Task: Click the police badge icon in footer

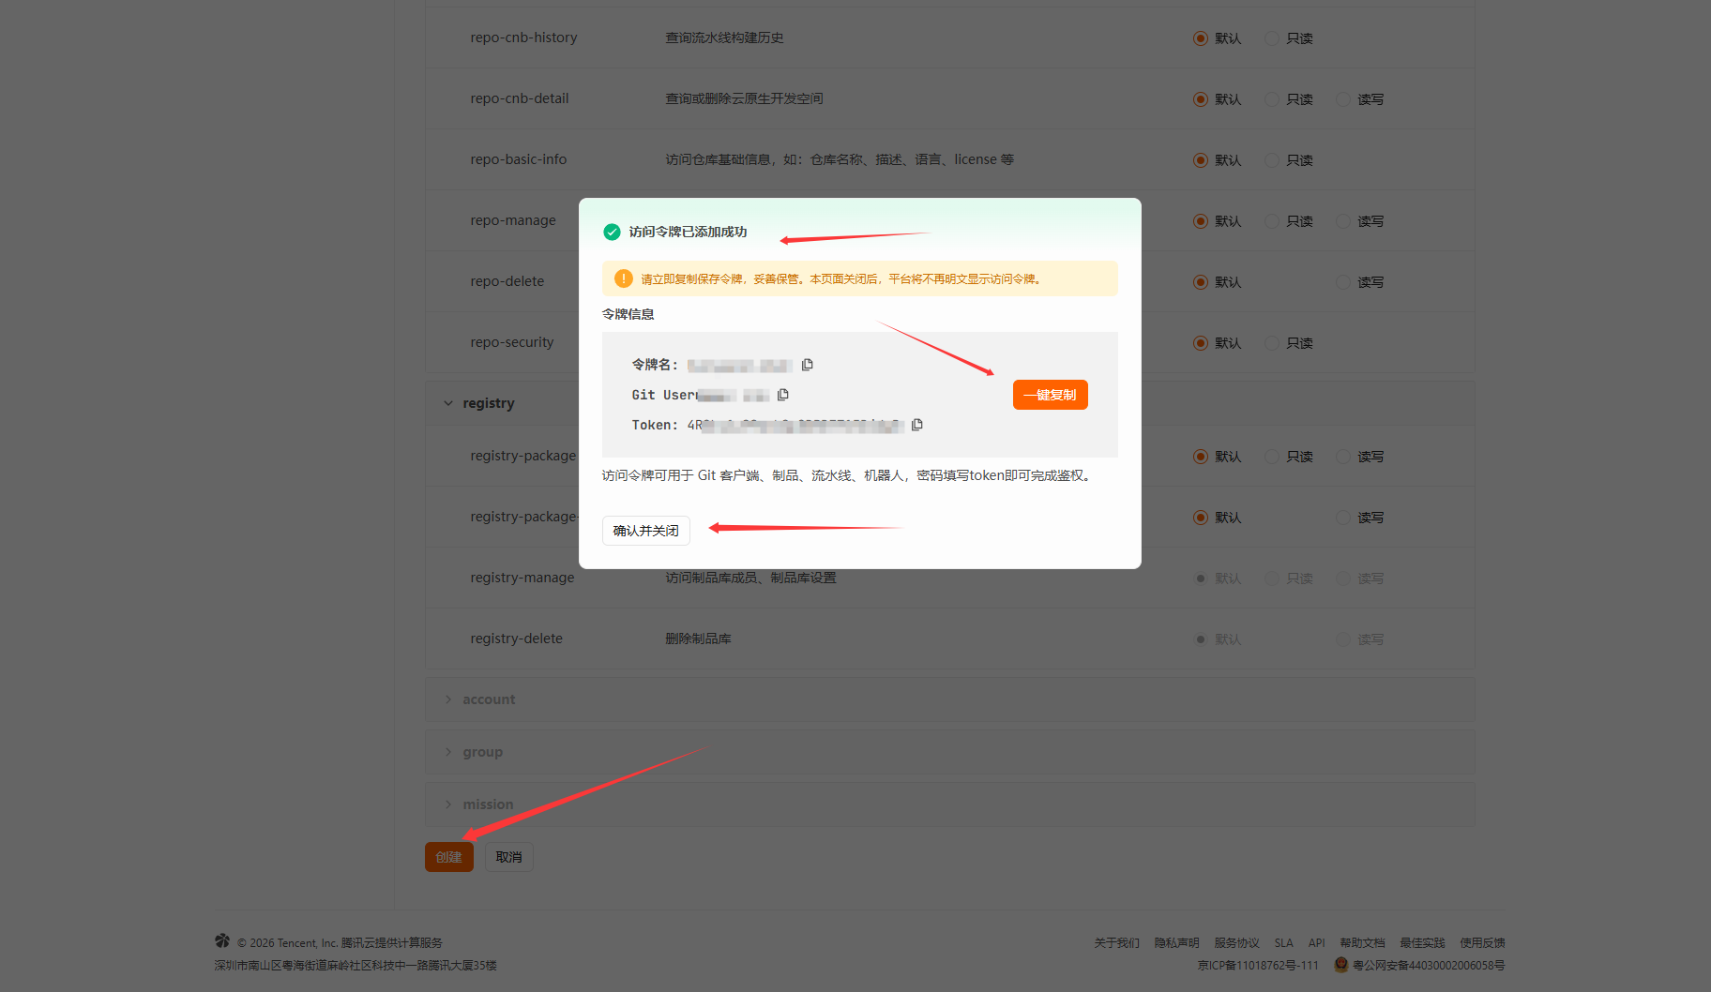Action: [x=1340, y=965]
